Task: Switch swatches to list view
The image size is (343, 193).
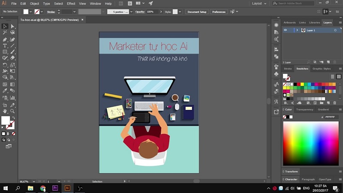Action: coord(332,76)
